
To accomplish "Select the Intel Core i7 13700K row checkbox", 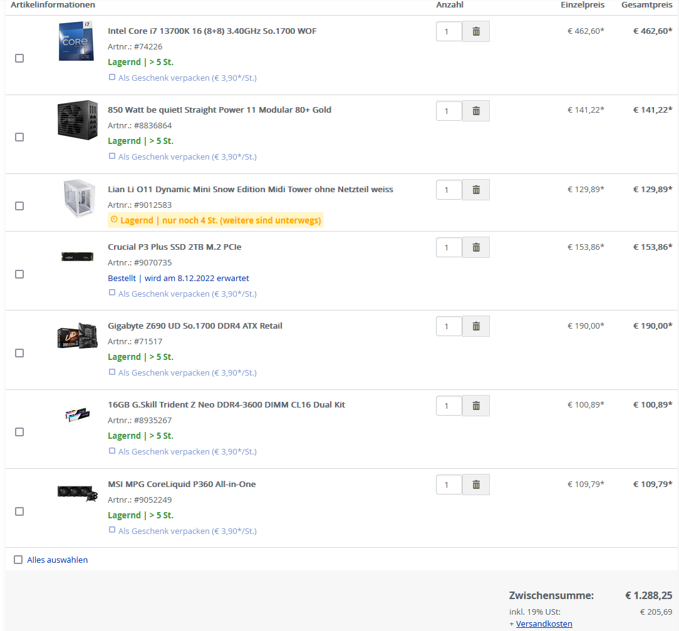I will (19, 58).
